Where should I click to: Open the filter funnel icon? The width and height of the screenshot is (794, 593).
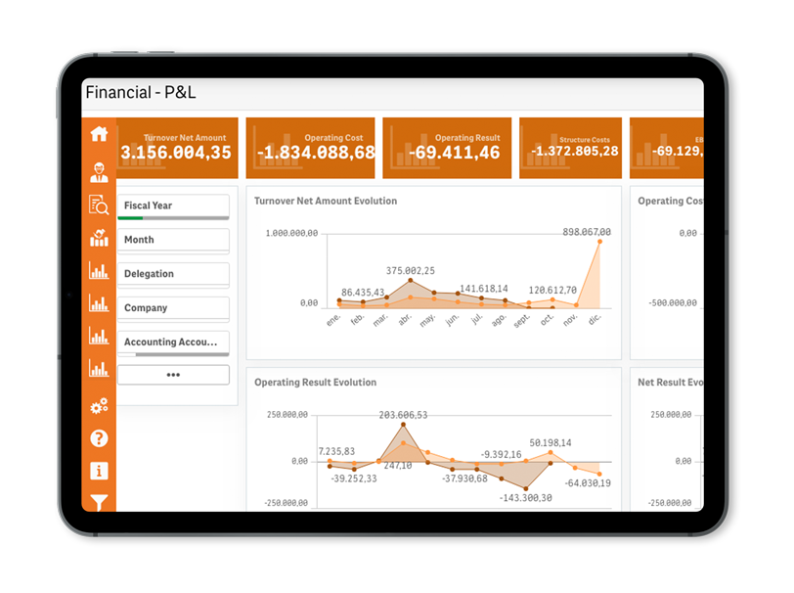pos(99,502)
